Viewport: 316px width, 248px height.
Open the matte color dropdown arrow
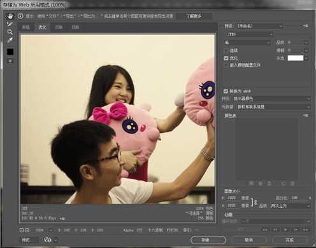[x=306, y=59]
